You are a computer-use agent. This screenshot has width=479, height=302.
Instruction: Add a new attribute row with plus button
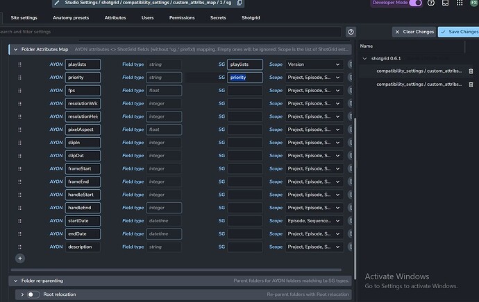(20, 259)
